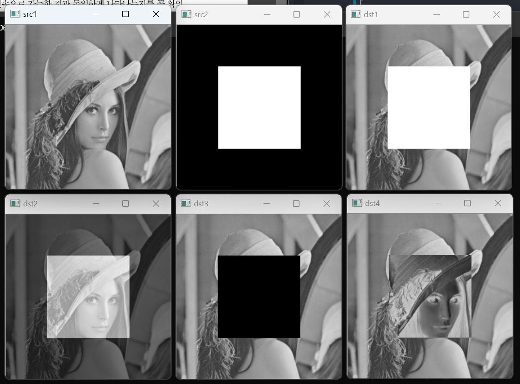520x384 pixels.
Task: Minimize the src2 window
Action: pos(267,15)
